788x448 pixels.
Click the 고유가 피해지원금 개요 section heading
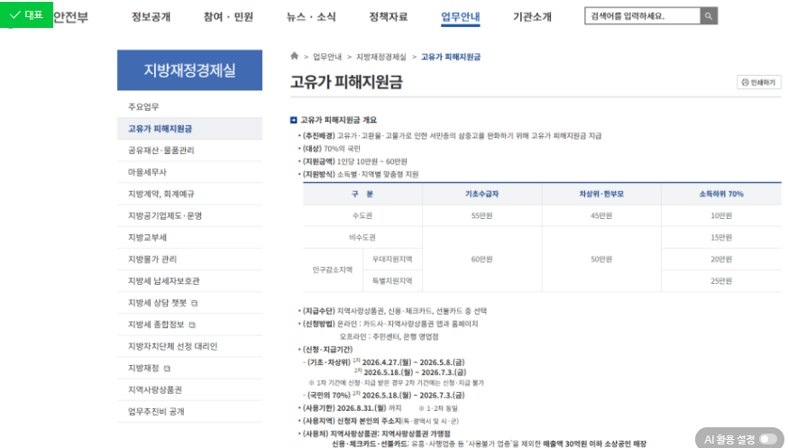coord(338,120)
